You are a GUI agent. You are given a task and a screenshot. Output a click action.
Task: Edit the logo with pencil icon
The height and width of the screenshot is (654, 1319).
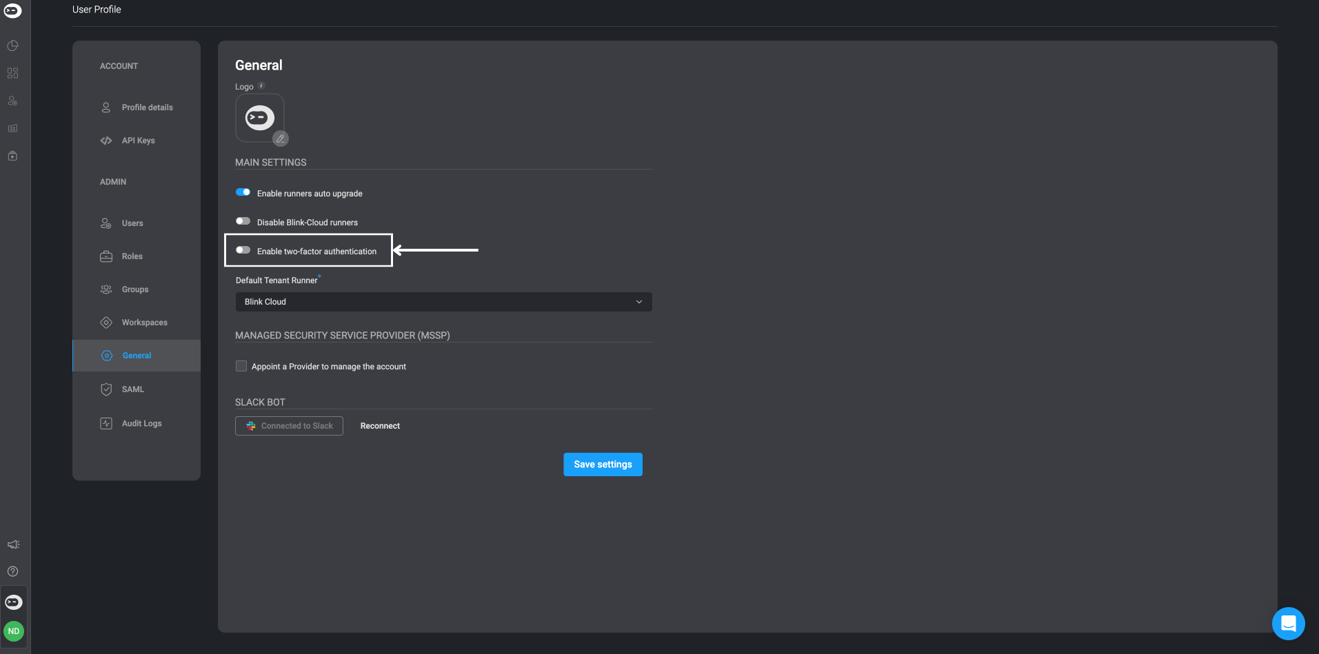coord(280,139)
